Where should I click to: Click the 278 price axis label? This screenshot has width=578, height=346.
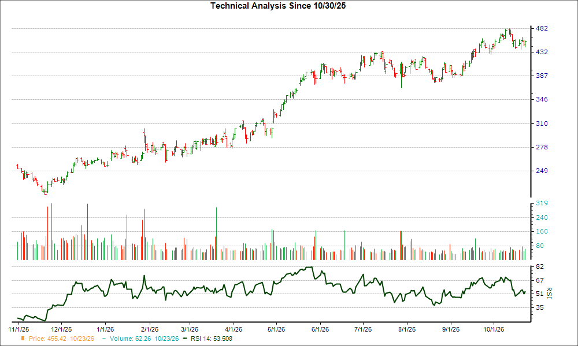542,147
